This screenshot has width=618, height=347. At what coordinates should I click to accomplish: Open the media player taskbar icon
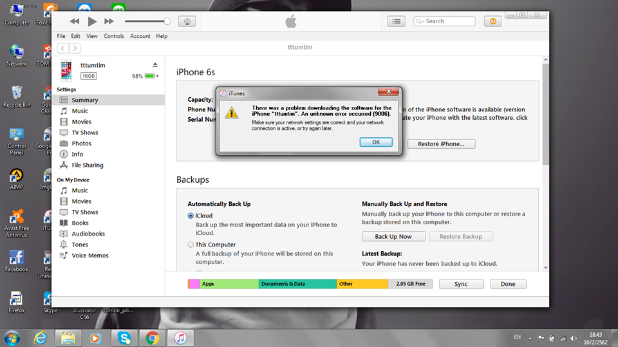pos(95,338)
